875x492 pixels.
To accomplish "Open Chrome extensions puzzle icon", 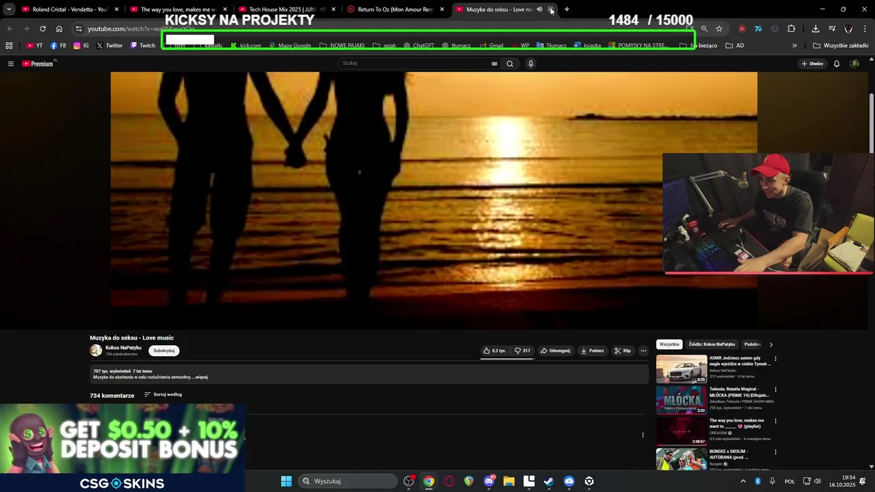I will point(791,29).
